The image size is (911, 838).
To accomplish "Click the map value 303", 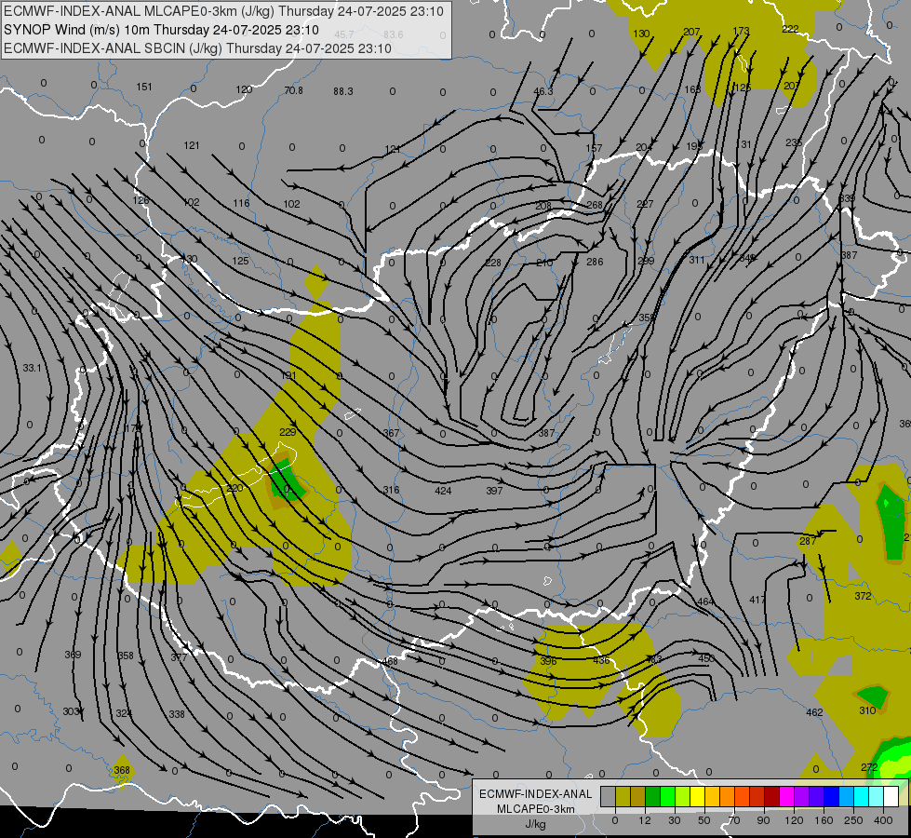I will [71, 711].
